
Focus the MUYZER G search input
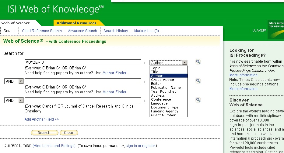(x=83, y=62)
